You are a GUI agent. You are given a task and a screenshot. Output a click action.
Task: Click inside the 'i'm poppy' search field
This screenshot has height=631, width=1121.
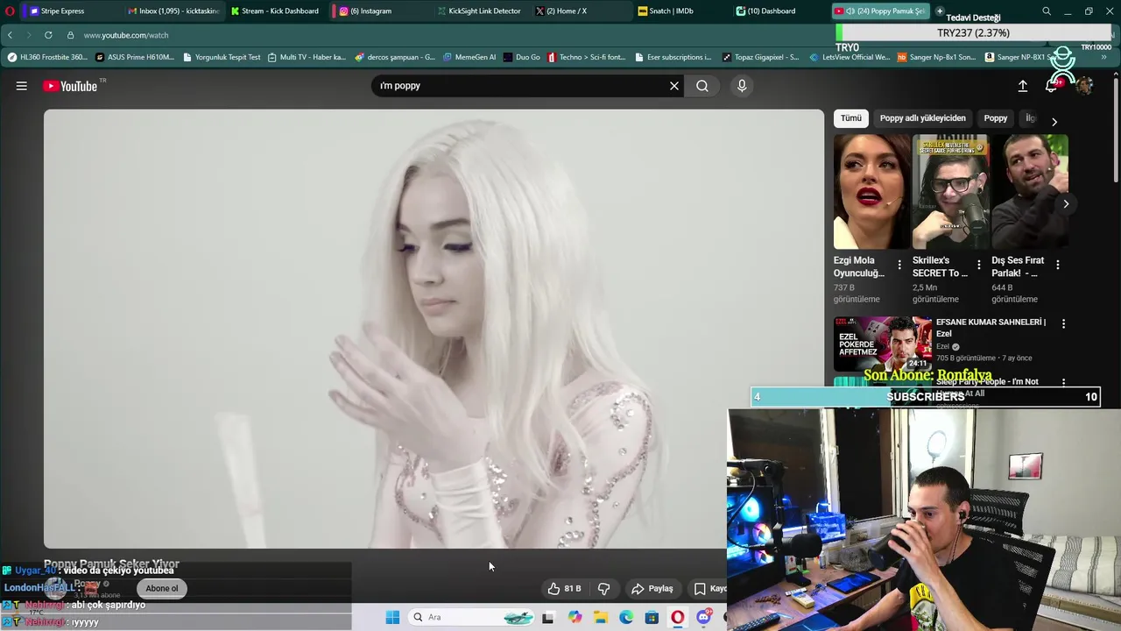click(521, 86)
